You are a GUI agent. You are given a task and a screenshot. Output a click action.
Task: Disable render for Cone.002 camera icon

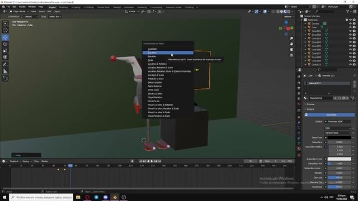pos(354,35)
